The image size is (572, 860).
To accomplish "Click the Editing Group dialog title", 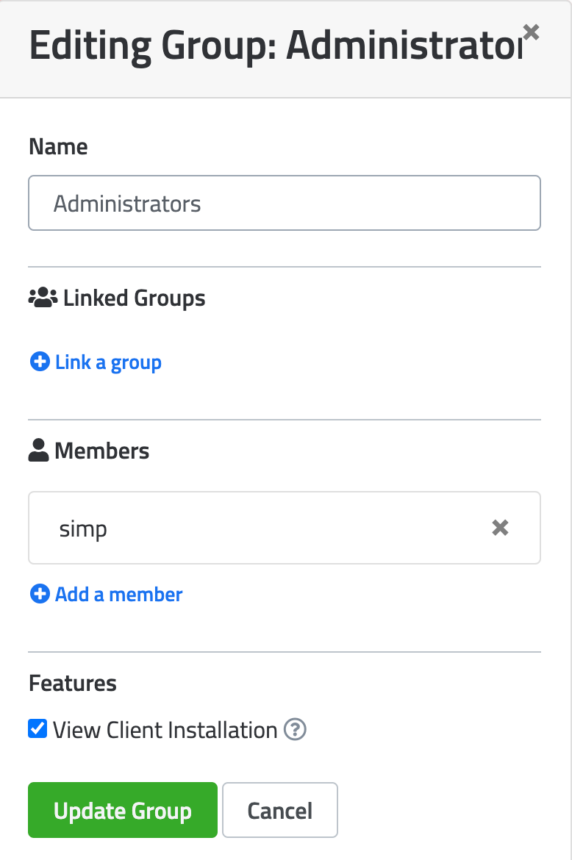I will (276, 45).
